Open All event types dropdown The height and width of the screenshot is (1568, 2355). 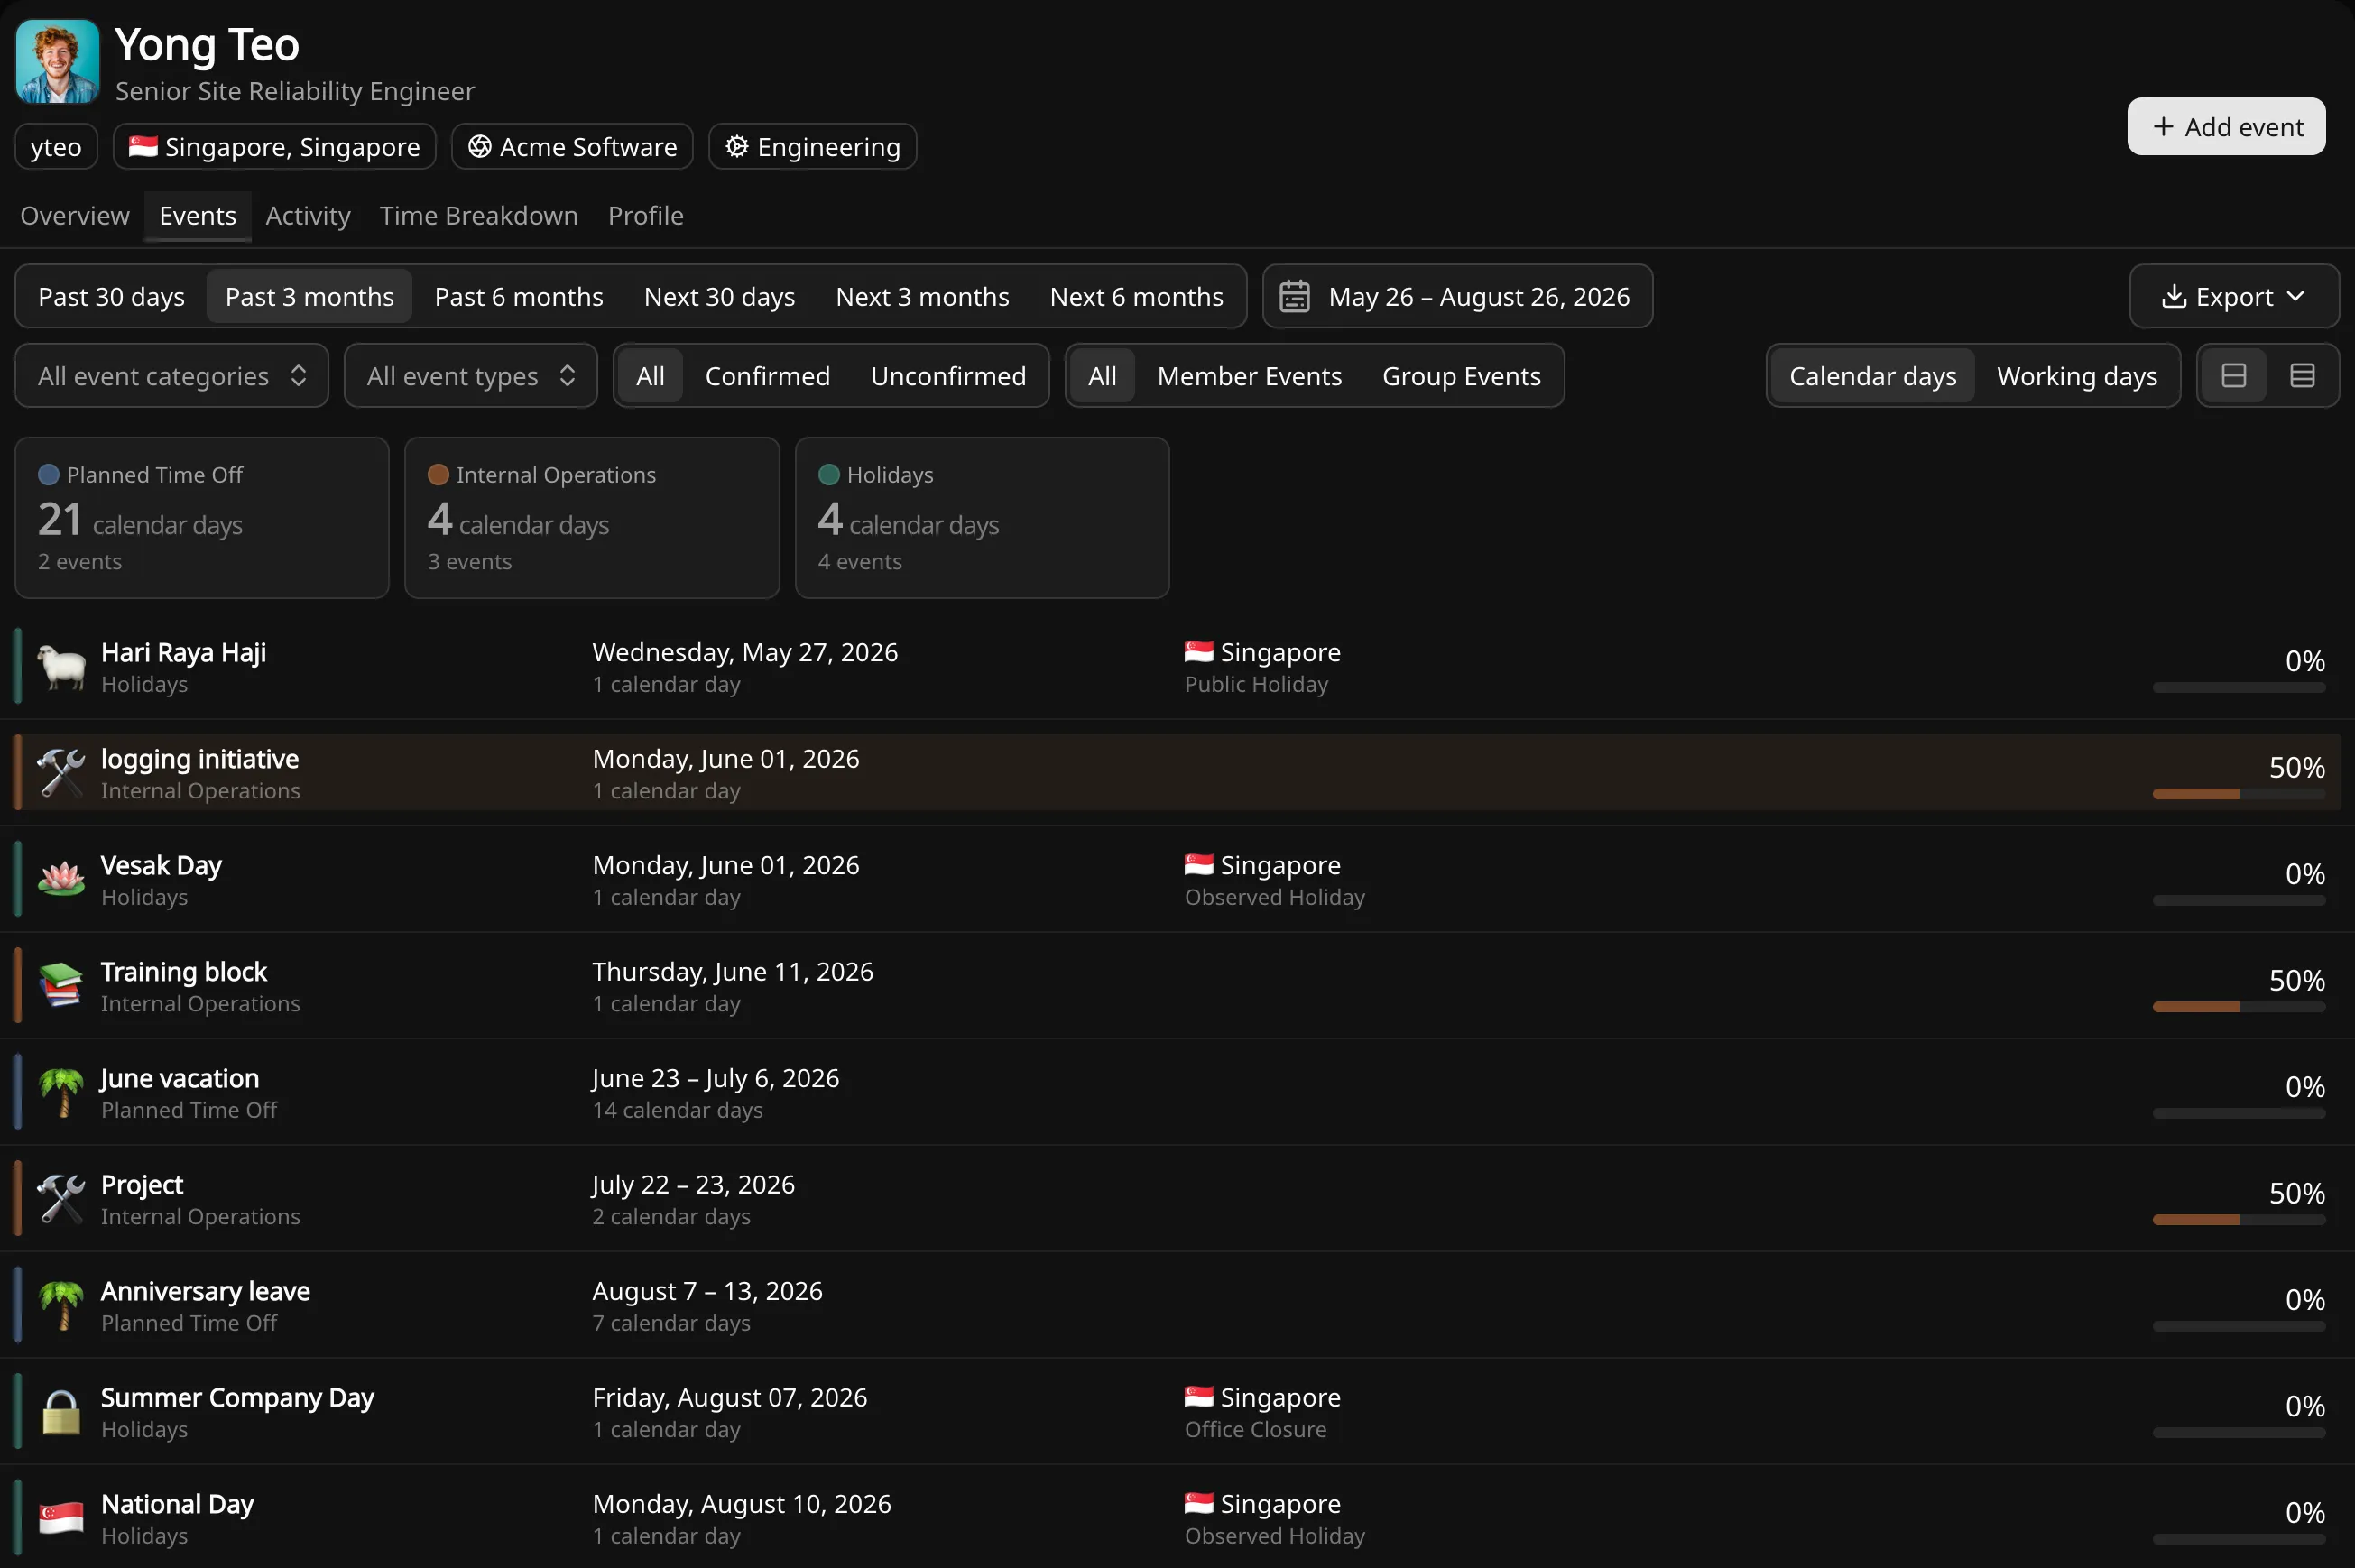(470, 376)
